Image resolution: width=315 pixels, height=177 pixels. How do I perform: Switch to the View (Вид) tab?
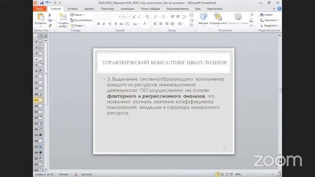coord(198,9)
